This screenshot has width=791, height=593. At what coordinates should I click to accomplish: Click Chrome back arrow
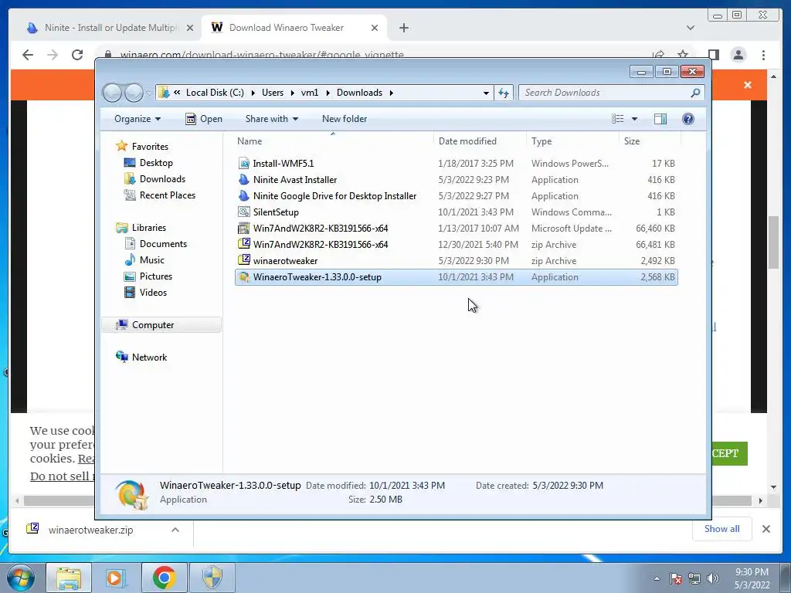click(28, 55)
